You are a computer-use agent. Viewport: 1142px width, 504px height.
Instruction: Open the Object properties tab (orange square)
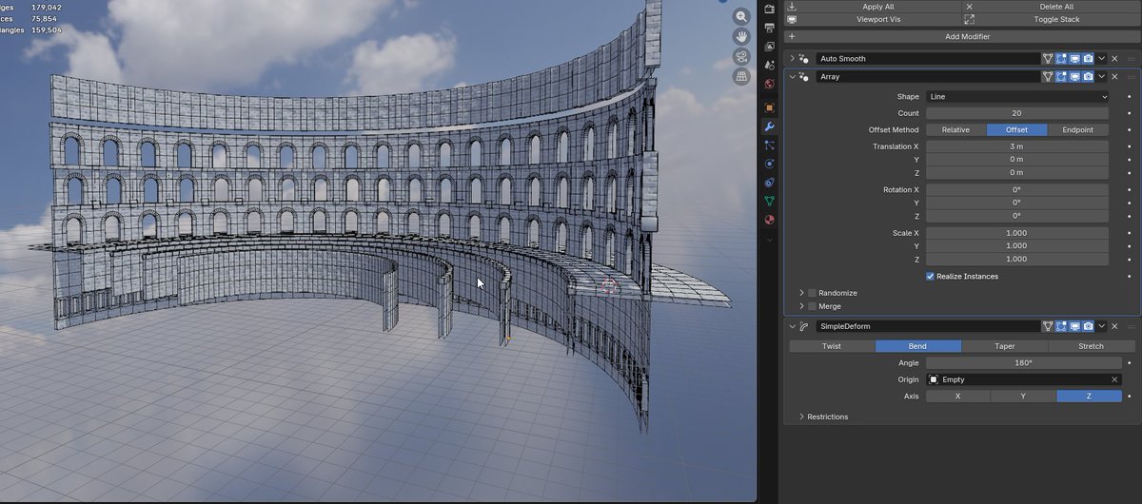point(769,107)
